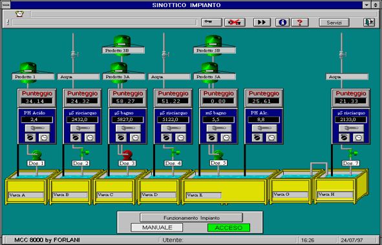Image resolution: width=382 pixels, height=245 pixels.
Task: Click wrench button in mS bagno panel
Action: coord(218,128)
